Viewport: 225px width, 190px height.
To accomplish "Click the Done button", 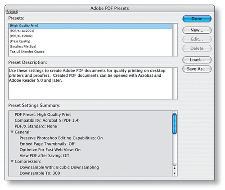I will pyautogui.click(x=197, y=19).
